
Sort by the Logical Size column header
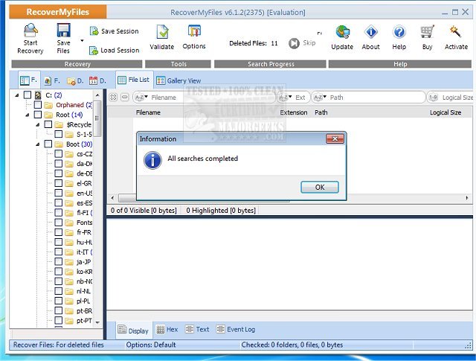point(446,112)
